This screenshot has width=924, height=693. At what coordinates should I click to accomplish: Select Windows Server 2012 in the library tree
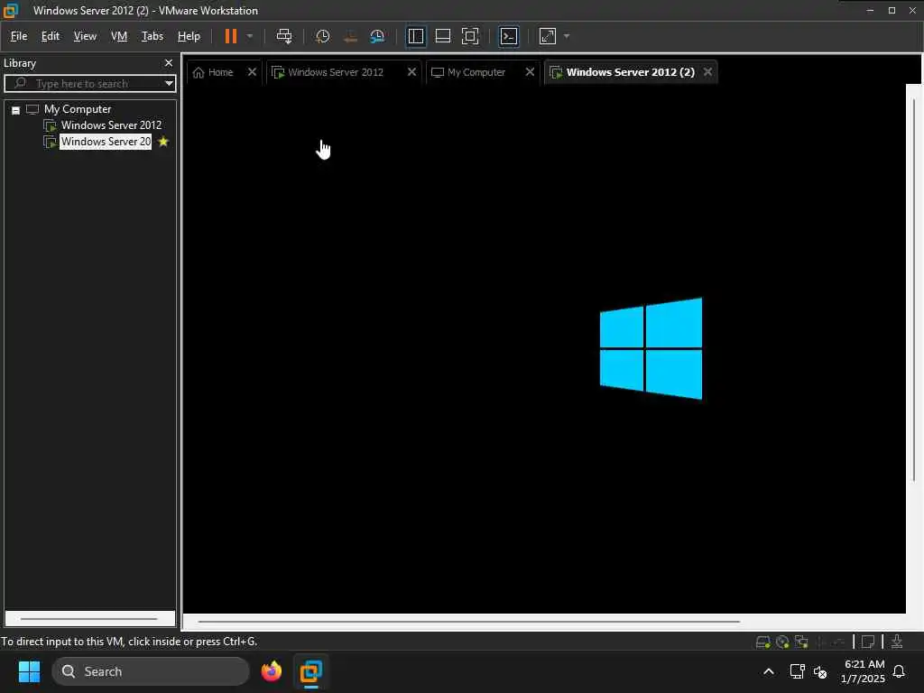(x=111, y=125)
